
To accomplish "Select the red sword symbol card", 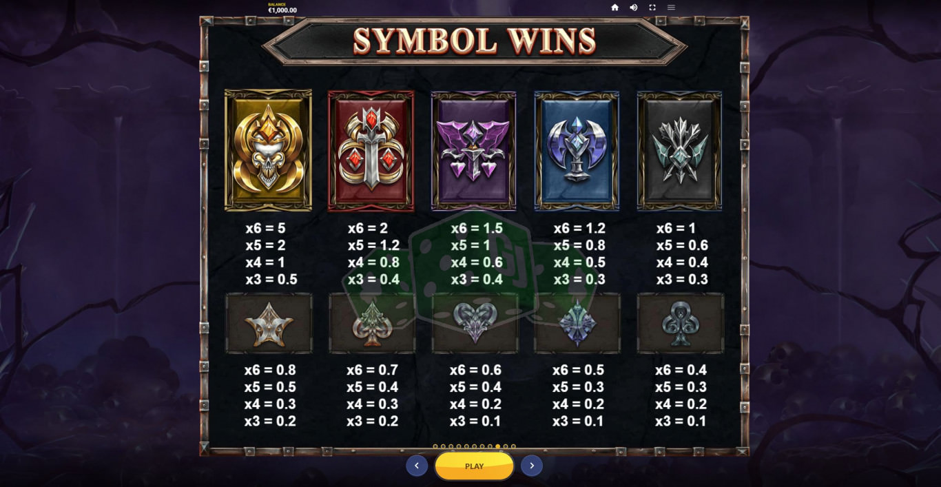I will pos(371,150).
